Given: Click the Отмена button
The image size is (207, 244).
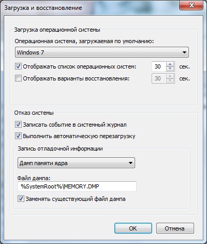Looking at the screenshot, I should point(175,228).
